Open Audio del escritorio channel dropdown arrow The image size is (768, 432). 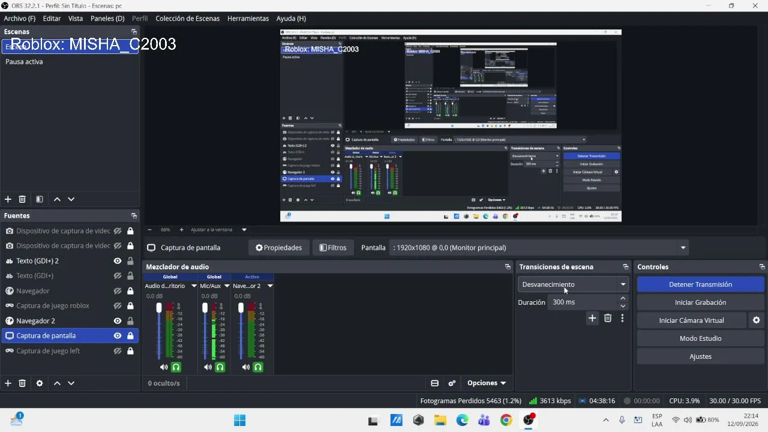(194, 286)
